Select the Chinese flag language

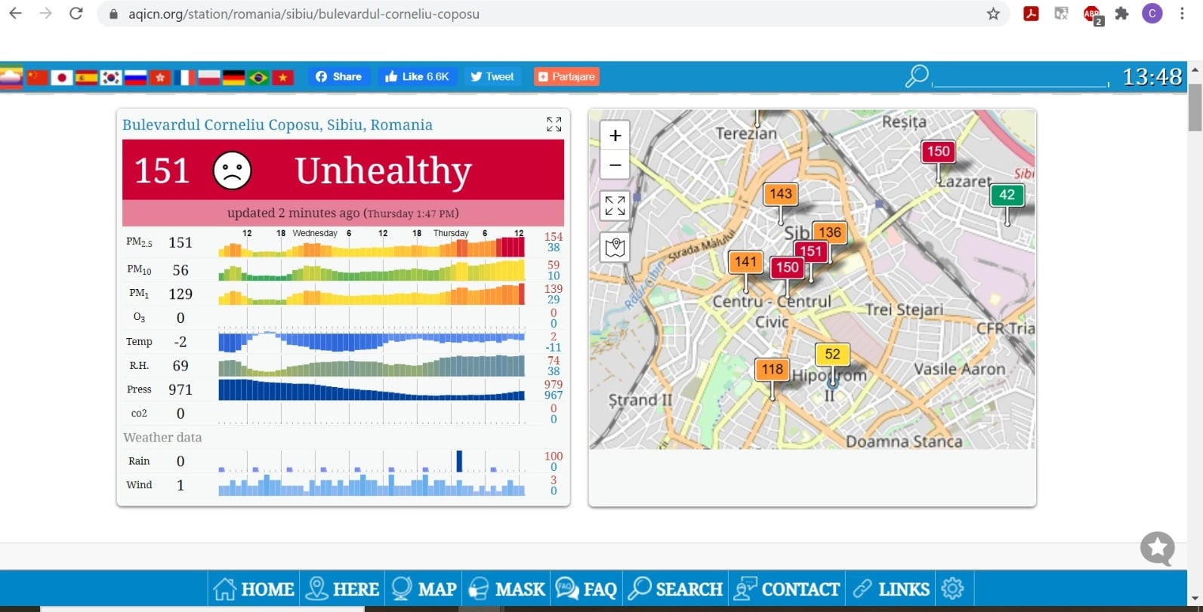[x=37, y=77]
